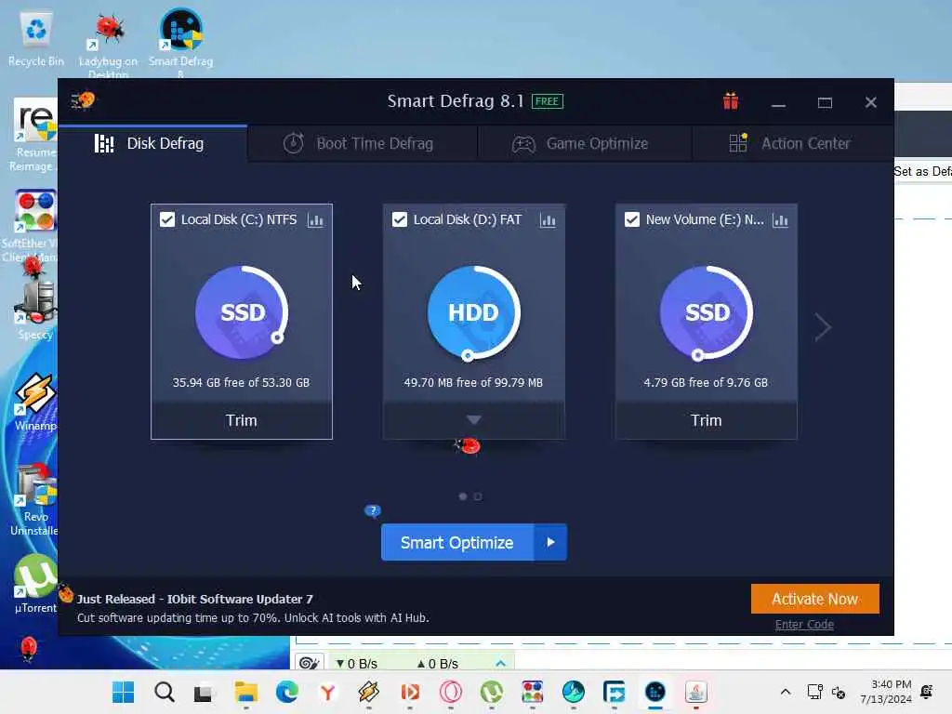952x714 pixels.
Task: Open Winamp icon in taskbar
Action: [x=368, y=692]
